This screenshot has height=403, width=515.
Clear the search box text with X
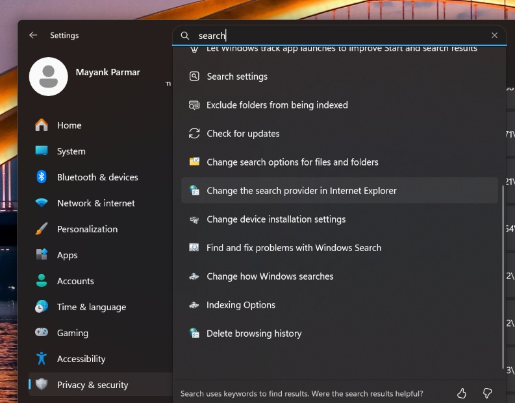coord(494,36)
